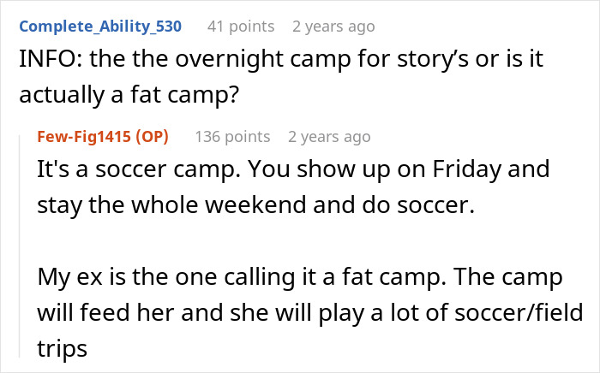Viewport: 600px width, 373px height.
Task: Click the 136 points score
Action: pos(232,137)
